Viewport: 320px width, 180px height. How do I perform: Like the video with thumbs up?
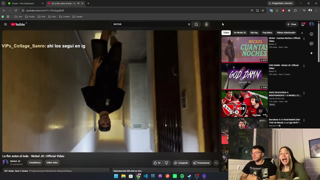(157, 163)
